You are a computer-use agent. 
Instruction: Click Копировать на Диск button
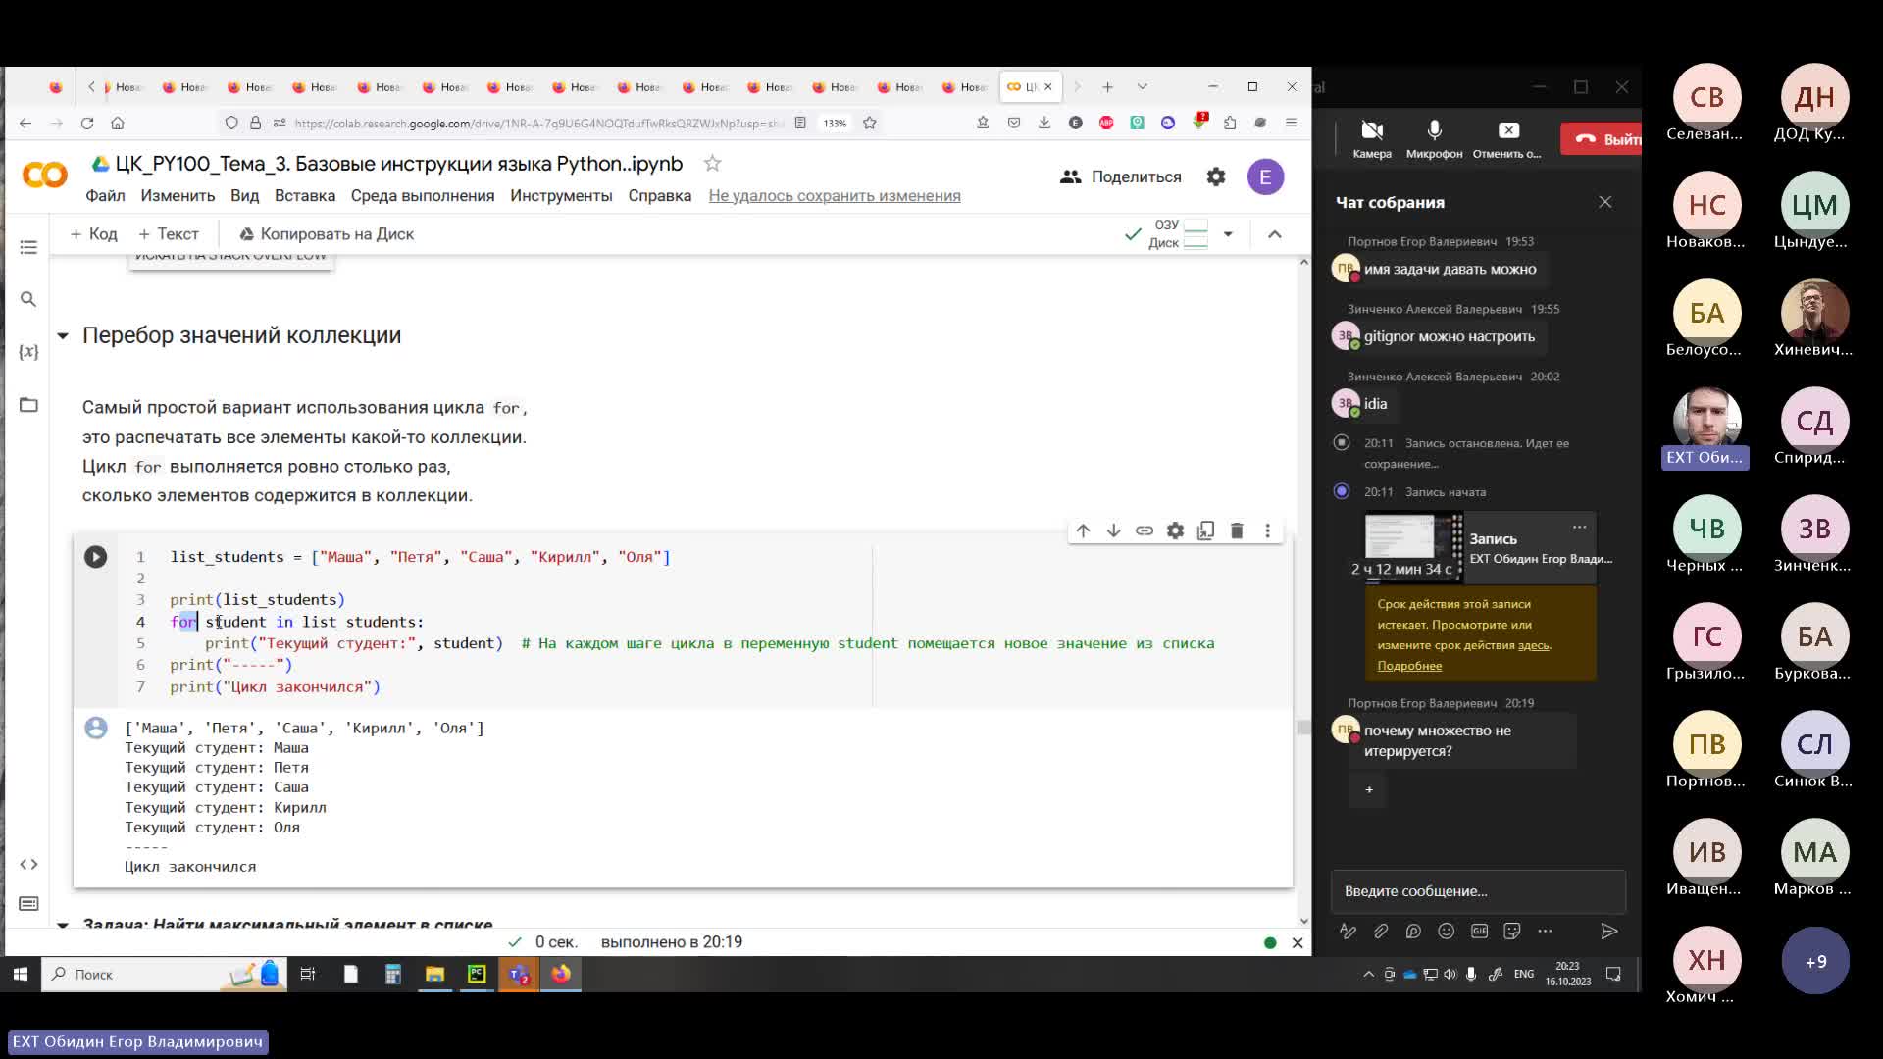tap(327, 234)
